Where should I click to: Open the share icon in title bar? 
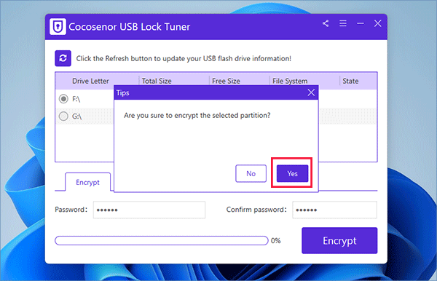[326, 23]
